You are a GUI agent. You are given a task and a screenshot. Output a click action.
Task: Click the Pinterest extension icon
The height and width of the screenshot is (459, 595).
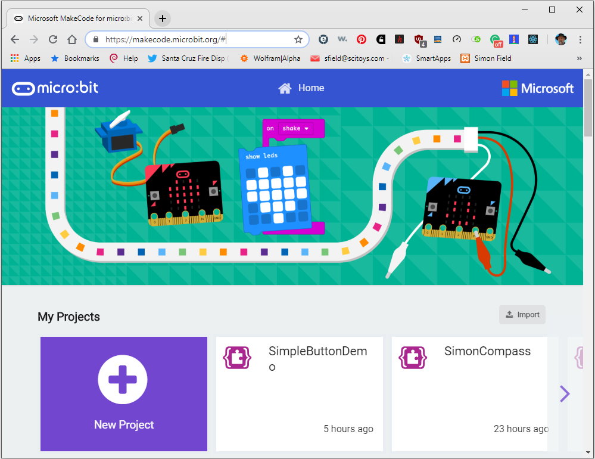[x=362, y=39]
